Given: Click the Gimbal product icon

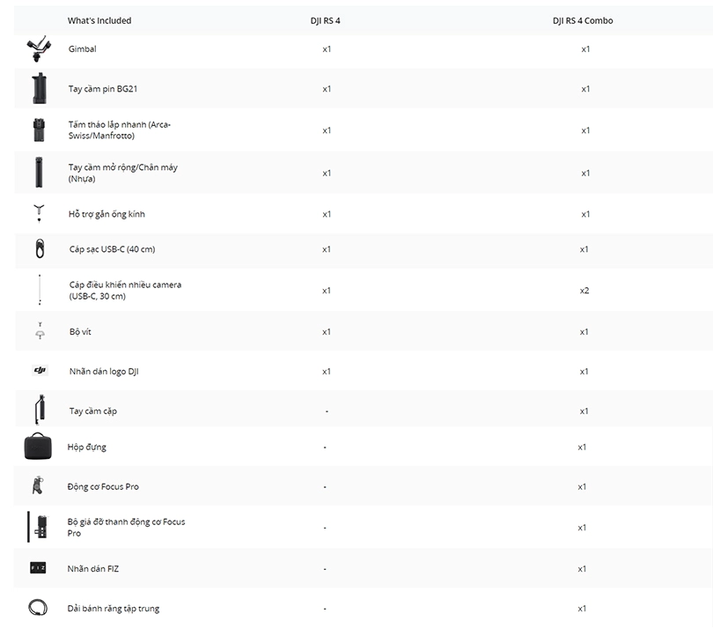Looking at the screenshot, I should [38, 48].
